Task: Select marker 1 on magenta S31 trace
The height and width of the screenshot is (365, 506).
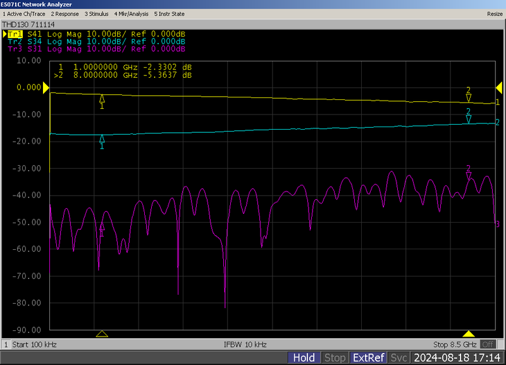Action: pyautogui.click(x=102, y=226)
